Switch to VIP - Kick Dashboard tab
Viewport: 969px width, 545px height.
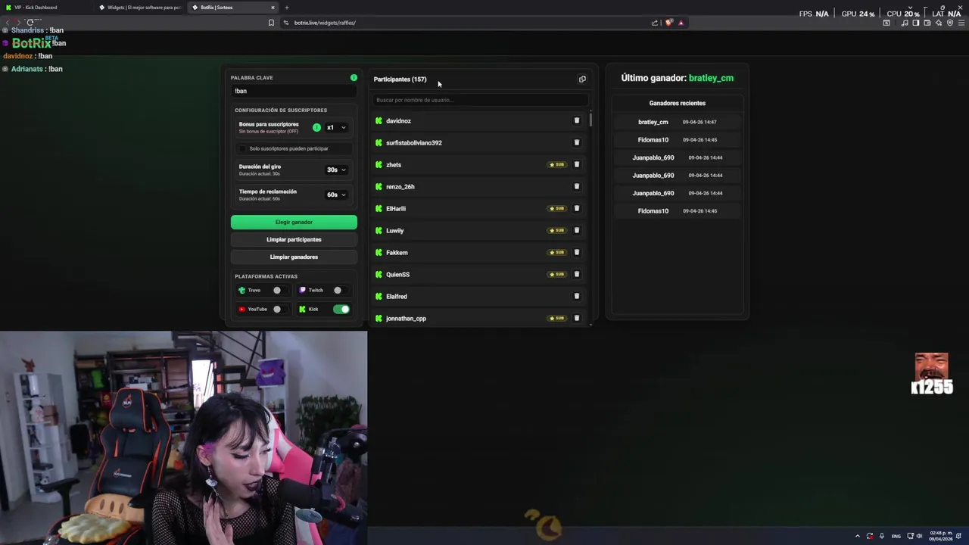point(45,8)
